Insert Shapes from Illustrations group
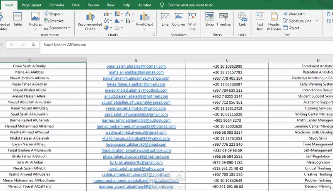The image size is (333, 191). click(54, 14)
